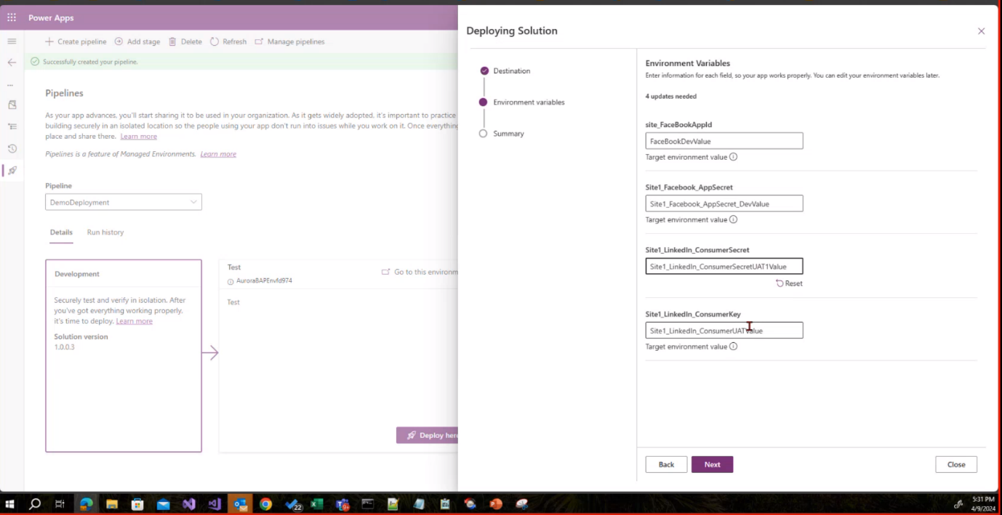Open the Overview icon in left sidebar

coord(12,105)
